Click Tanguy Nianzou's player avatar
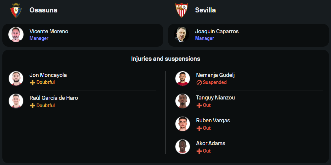 coord(182,101)
